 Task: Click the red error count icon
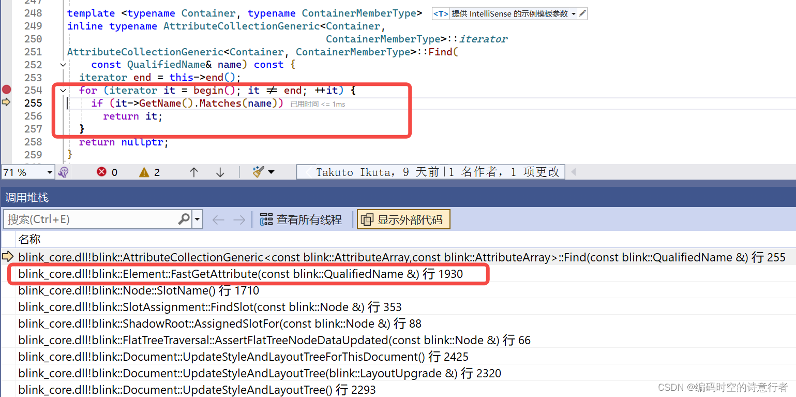tap(102, 172)
